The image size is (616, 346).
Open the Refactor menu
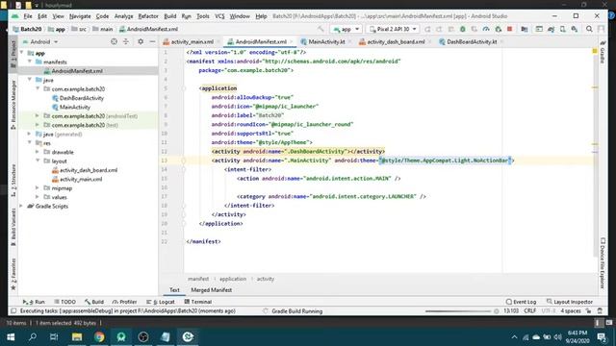click(x=148, y=16)
